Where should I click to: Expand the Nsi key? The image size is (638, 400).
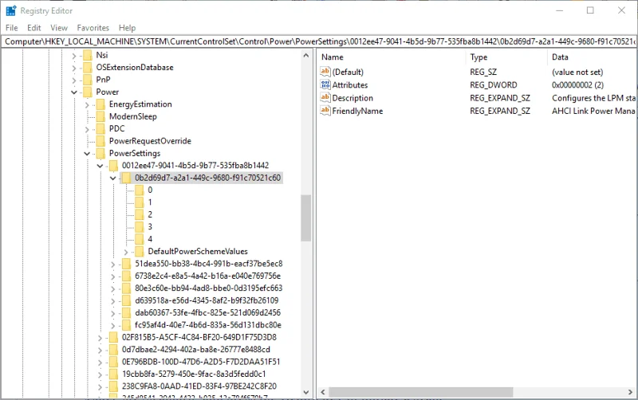pyautogui.click(x=73, y=56)
